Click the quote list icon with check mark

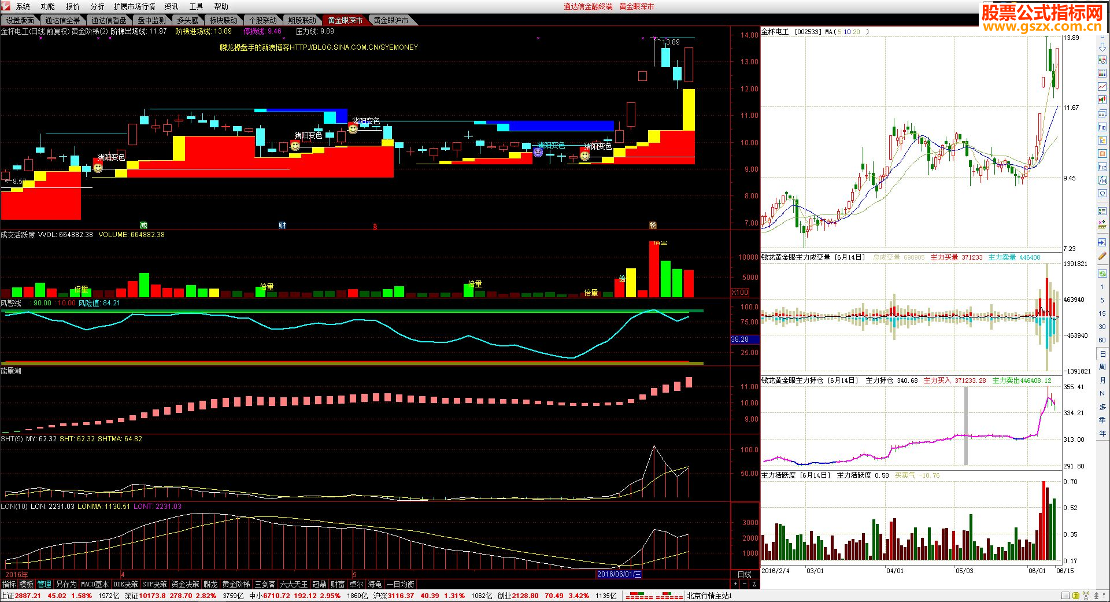click(x=1102, y=60)
